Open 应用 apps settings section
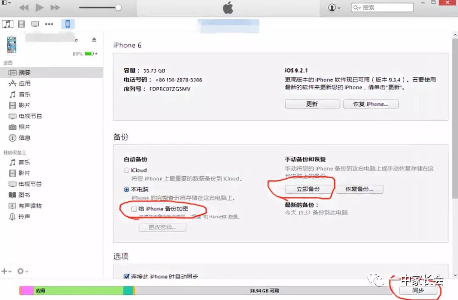Screen dimensions: 458x300 click(20, 83)
